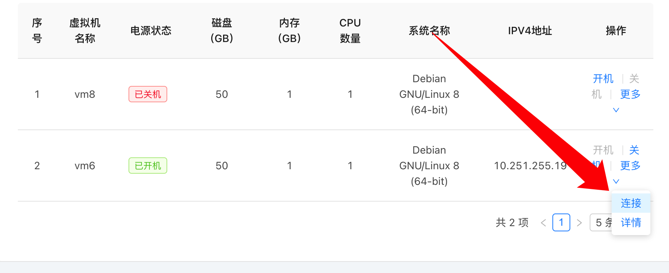Click the 系统名称 column header
Viewport: 669px width, 273px height.
click(x=429, y=31)
